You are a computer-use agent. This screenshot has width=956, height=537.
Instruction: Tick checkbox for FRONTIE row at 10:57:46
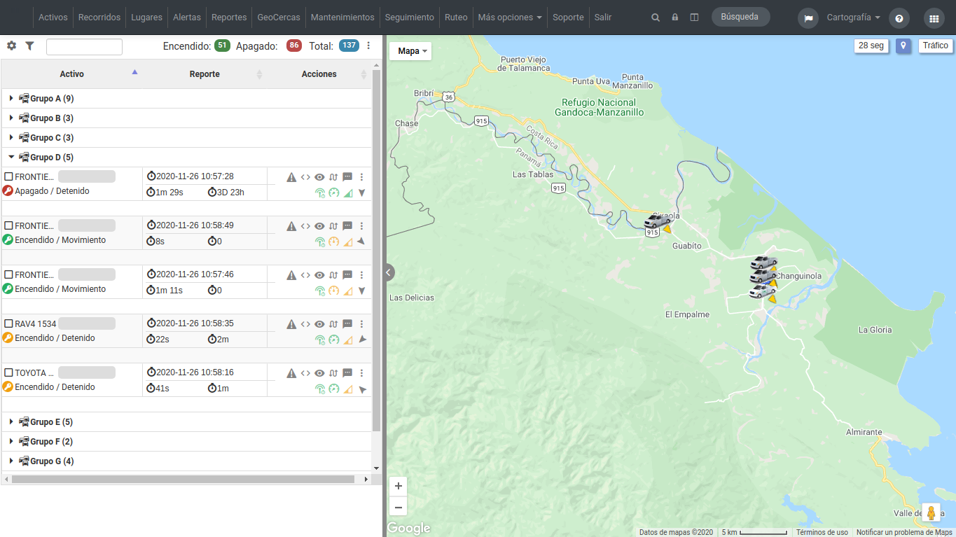tap(9, 274)
